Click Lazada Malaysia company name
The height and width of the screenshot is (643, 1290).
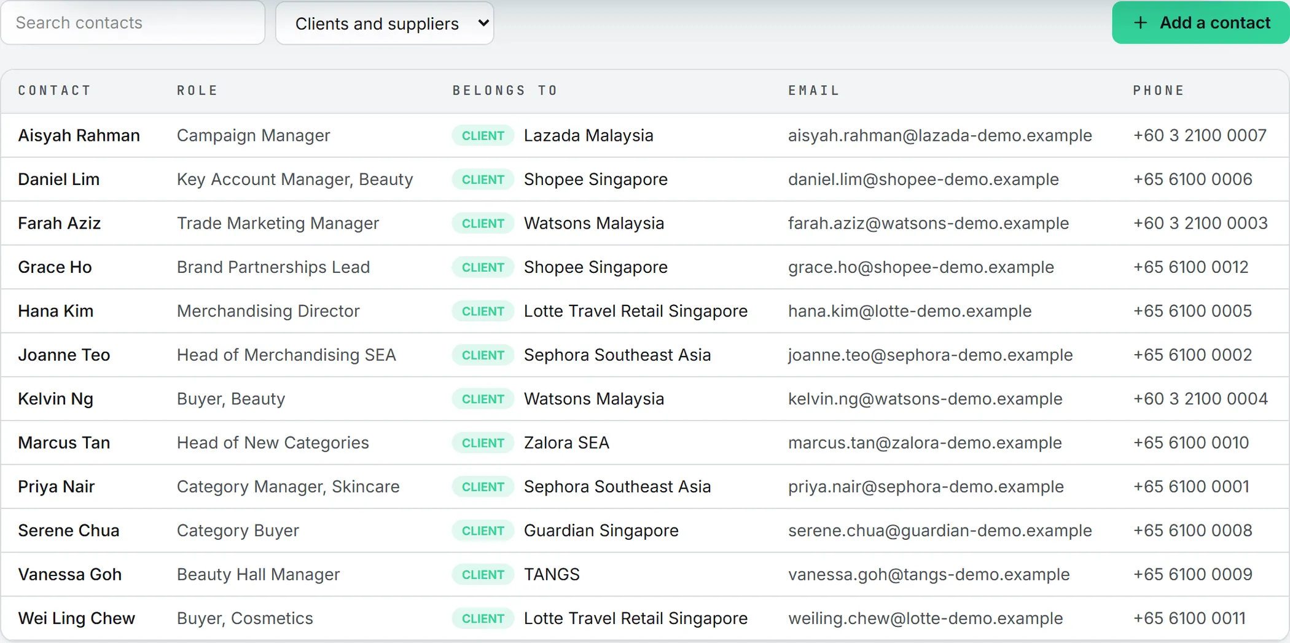588,135
